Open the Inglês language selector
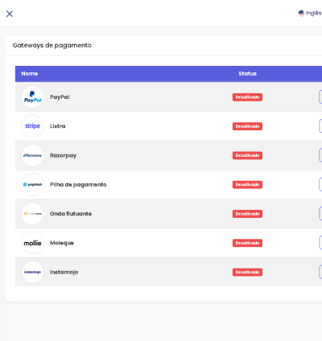322x341 pixels. [310, 13]
